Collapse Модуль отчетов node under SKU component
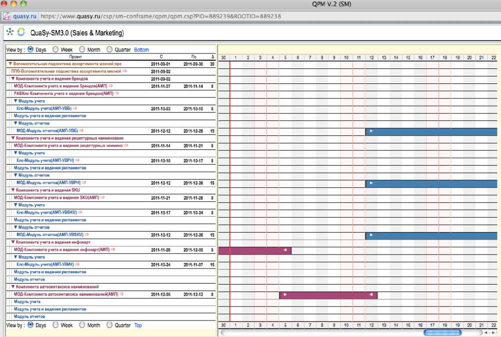 point(15,227)
